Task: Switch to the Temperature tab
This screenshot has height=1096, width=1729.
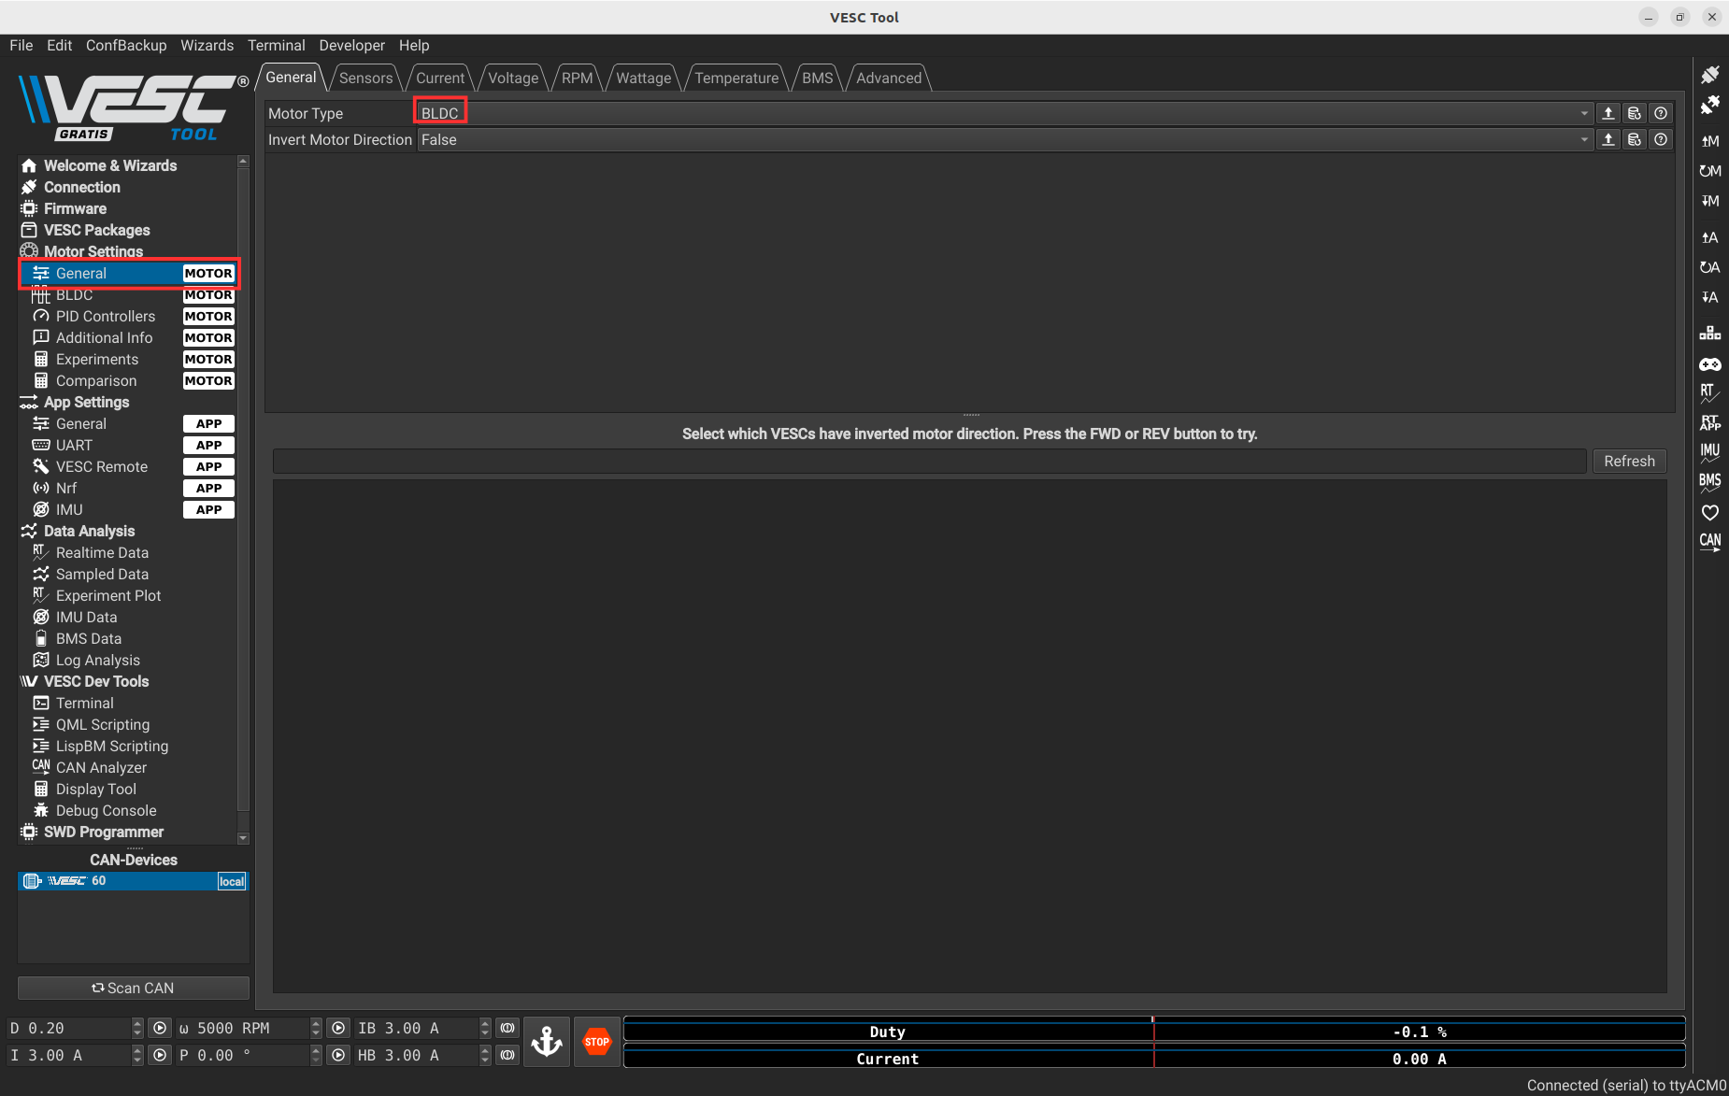Action: 736,78
